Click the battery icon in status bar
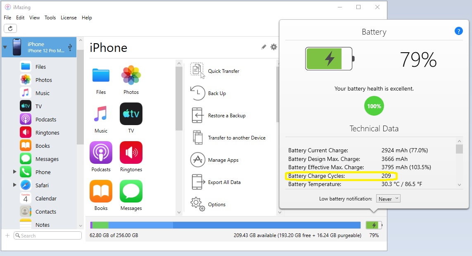This screenshot has height=256, width=472. pyautogui.click(x=374, y=225)
